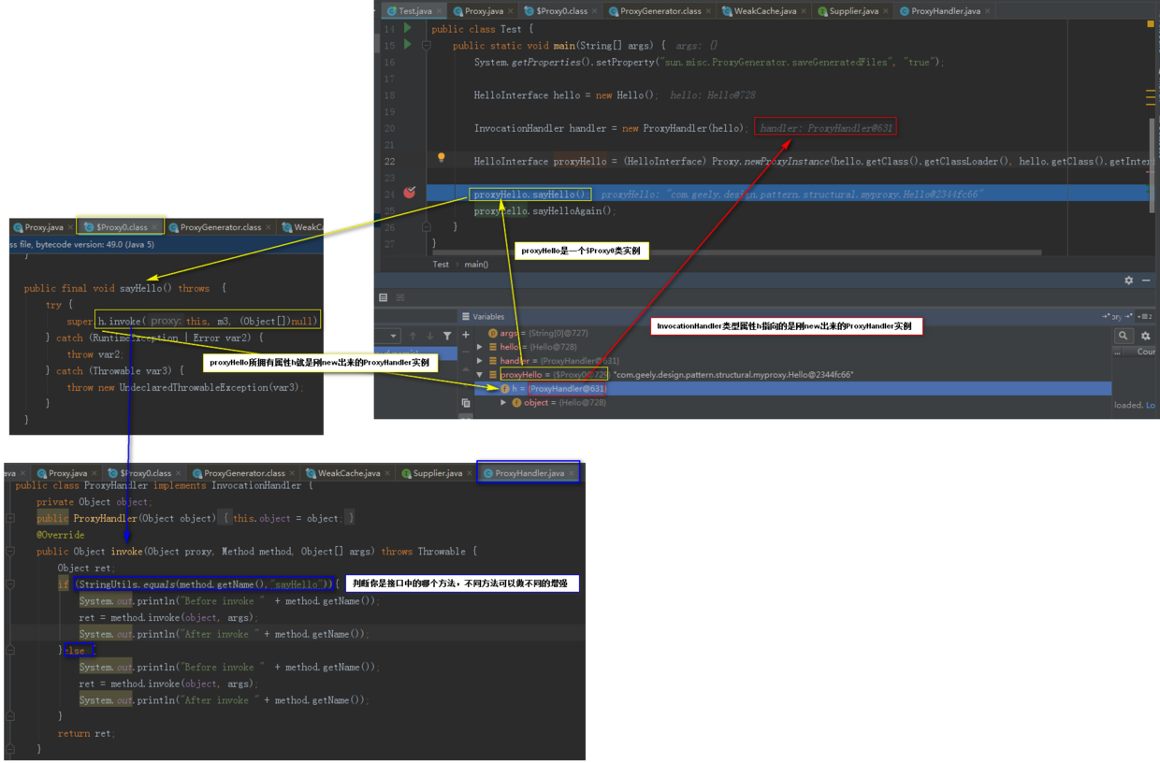Click 'proxyHello.sayHelloAgain();' on line 25
The height and width of the screenshot is (763, 1160).
544,211
